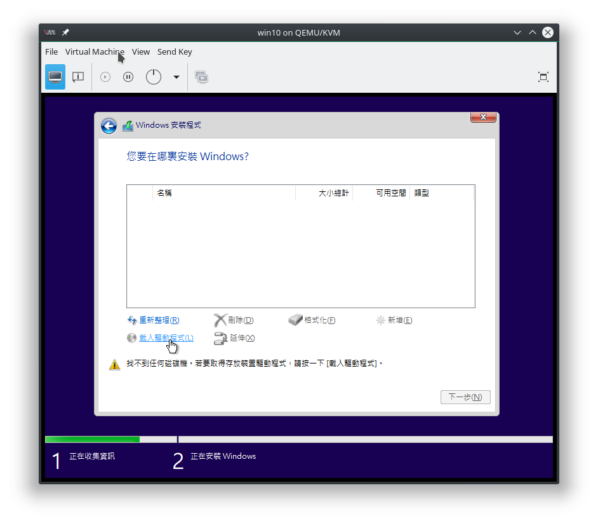Show virtual hardware details
This screenshot has width=598, height=523.
pos(78,77)
